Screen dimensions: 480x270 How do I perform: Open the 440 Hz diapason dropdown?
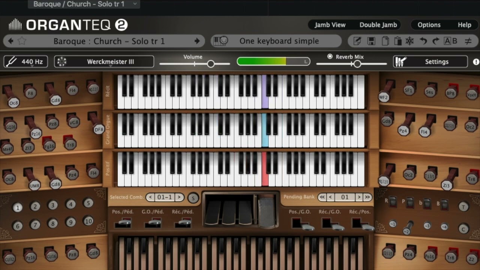tap(26, 61)
